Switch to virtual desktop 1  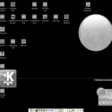click(57, 110)
